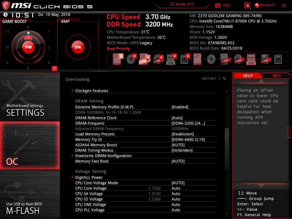Click the Game Boost dial outer ring
Viewport: 292px width, 219px height.
click(x=28, y=47)
